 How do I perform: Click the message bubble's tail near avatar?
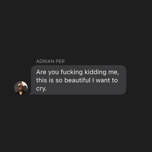point(31,94)
